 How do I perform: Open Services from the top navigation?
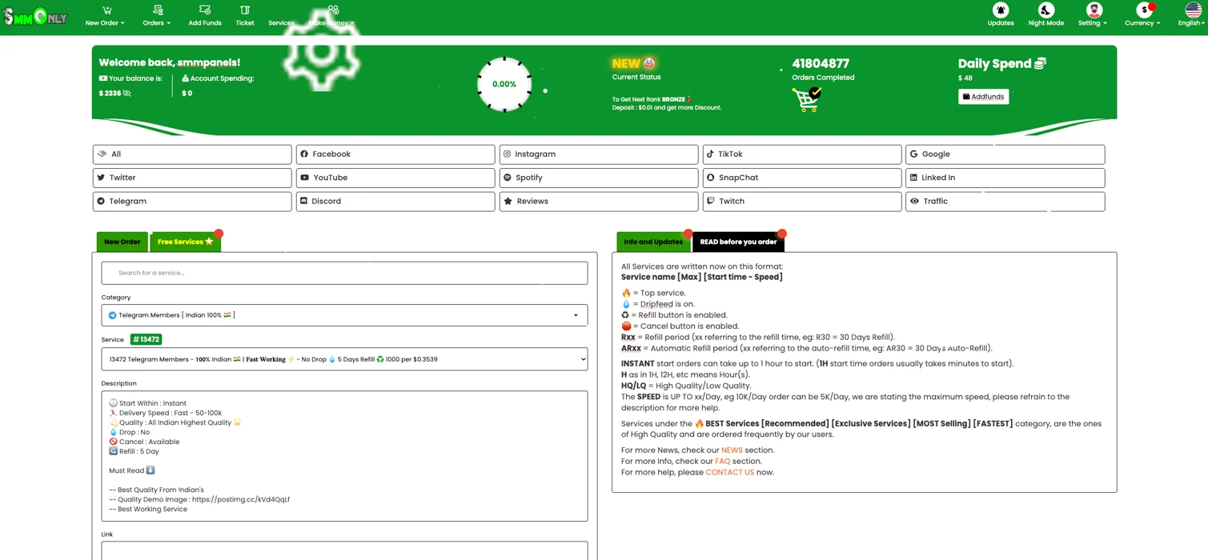point(281,22)
